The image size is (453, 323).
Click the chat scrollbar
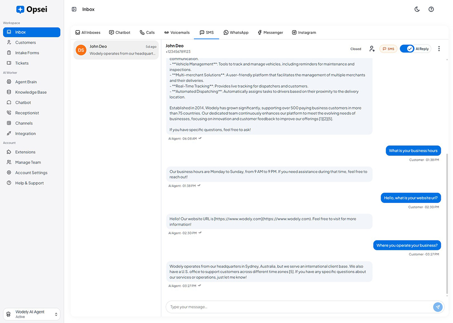[x=447, y=224]
